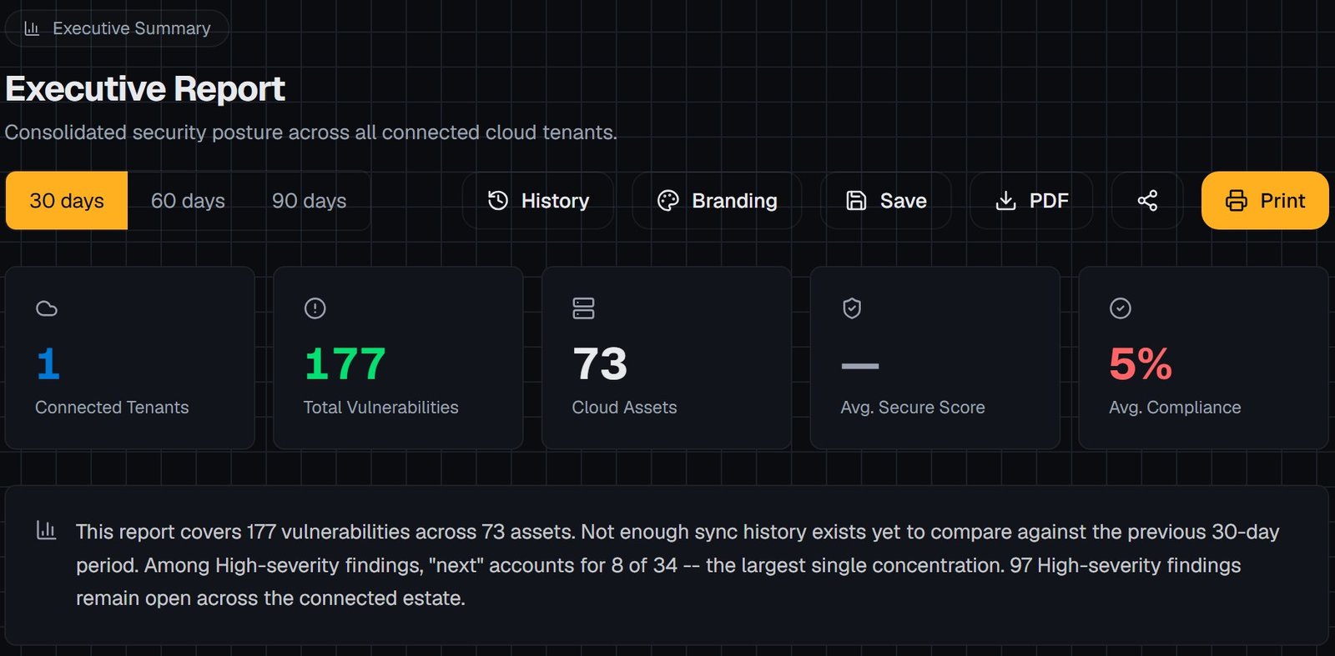The image size is (1335, 656).
Task: Download the report as PDF
Action: pos(1031,200)
